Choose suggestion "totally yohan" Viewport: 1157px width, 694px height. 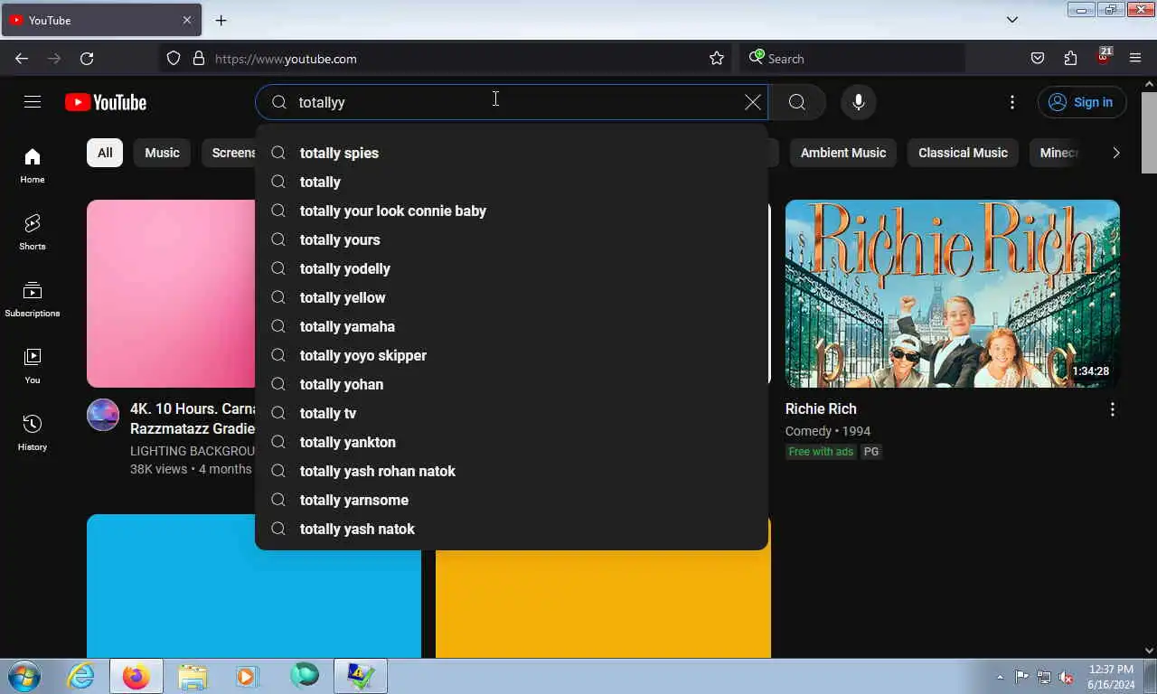point(512,384)
